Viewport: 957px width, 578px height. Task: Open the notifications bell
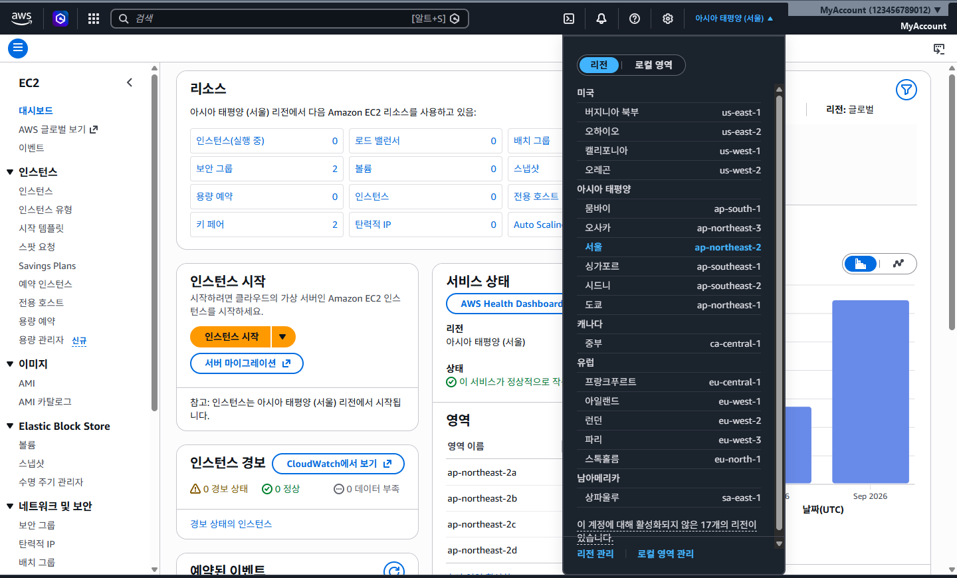pos(601,19)
